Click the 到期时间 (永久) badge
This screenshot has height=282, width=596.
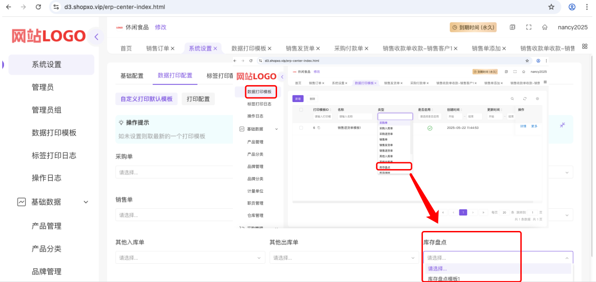pos(473,27)
